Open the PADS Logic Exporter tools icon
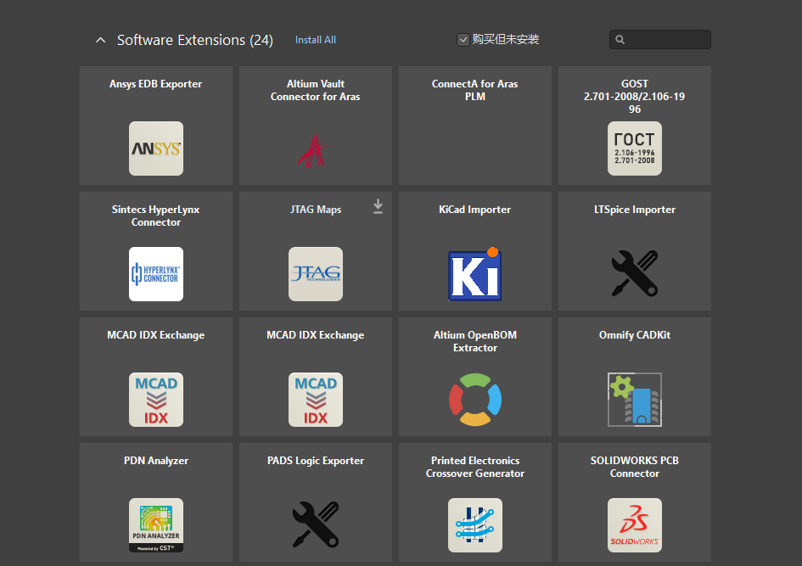Viewport: 802px width, 566px height. pos(316,524)
